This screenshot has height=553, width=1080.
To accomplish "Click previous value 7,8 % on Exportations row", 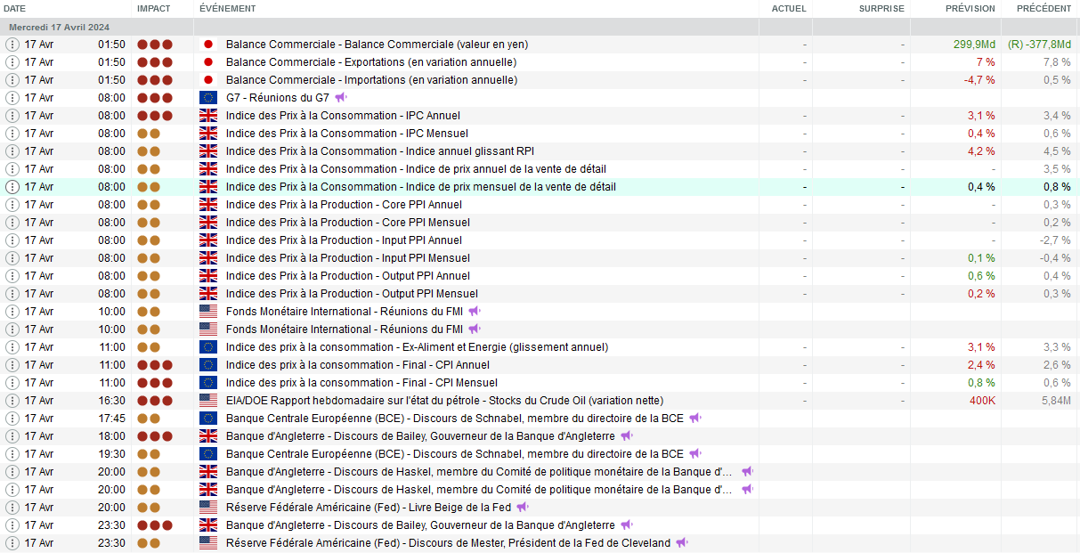I will 1058,62.
